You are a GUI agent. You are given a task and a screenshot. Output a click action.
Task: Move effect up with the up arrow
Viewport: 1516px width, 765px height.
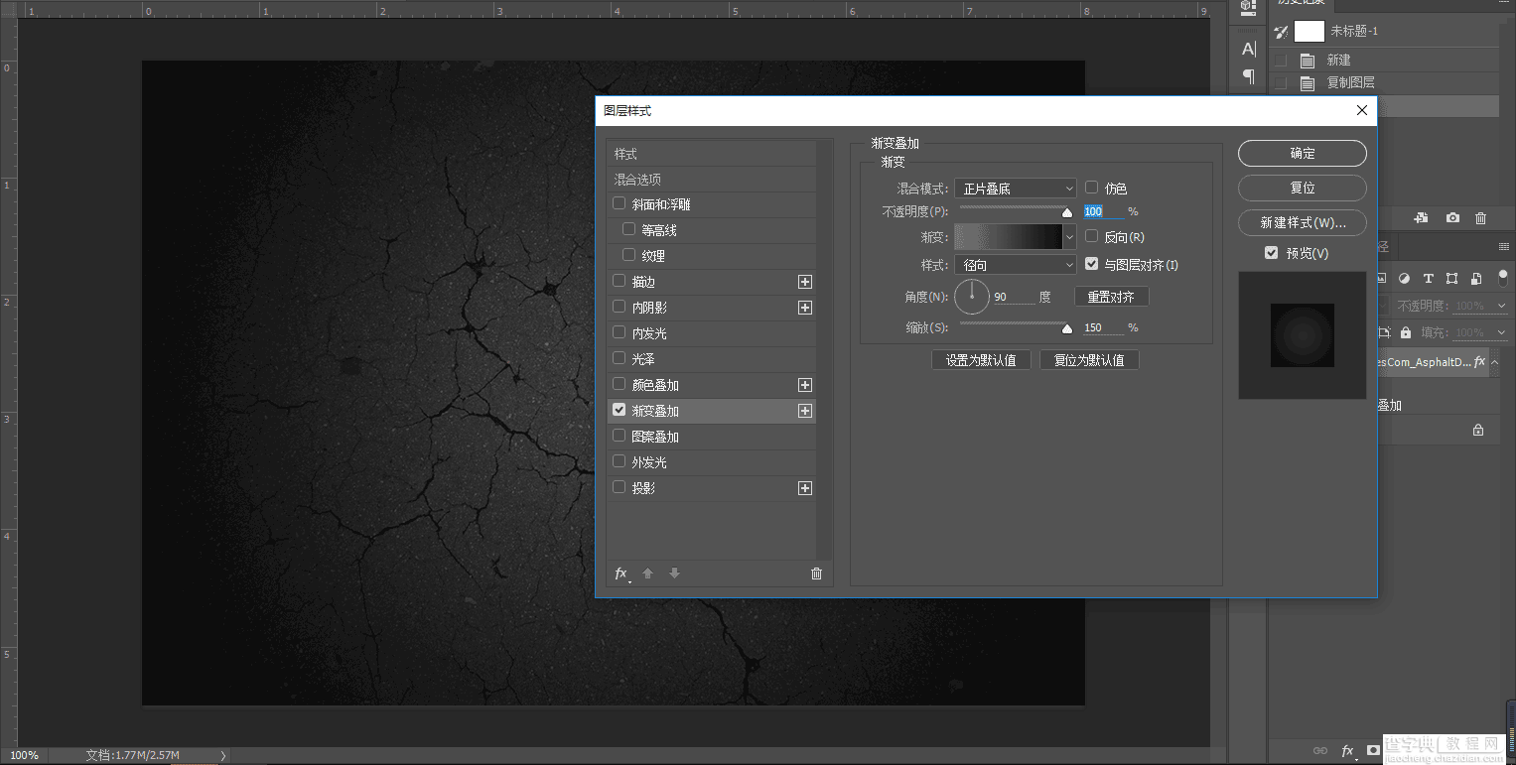(648, 574)
